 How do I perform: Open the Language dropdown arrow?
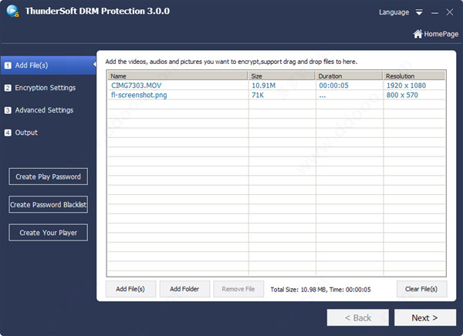pos(419,13)
